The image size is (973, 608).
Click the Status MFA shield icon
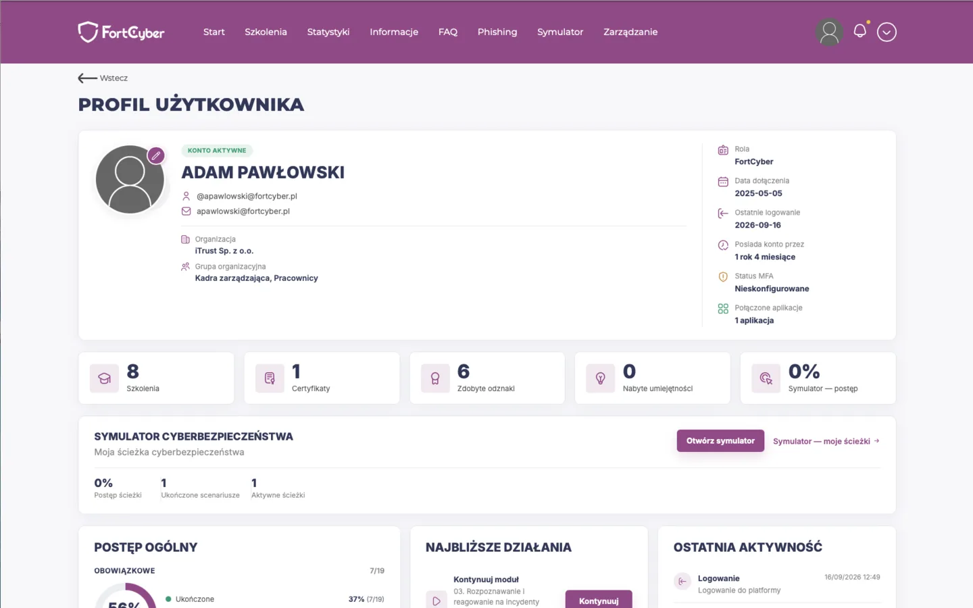pos(723,277)
